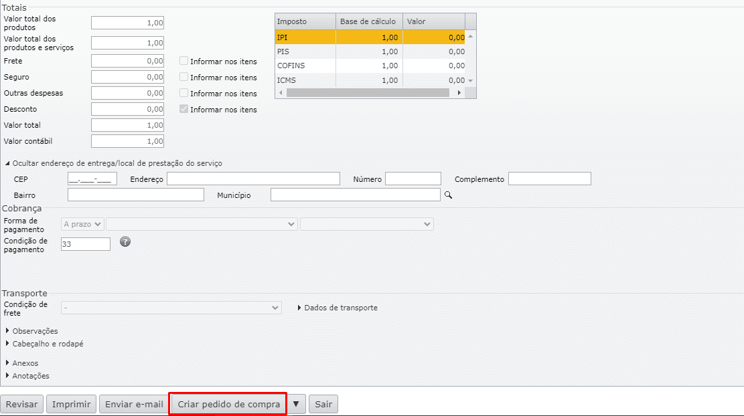
Task: Expand the Anexos section
Action: point(22,363)
